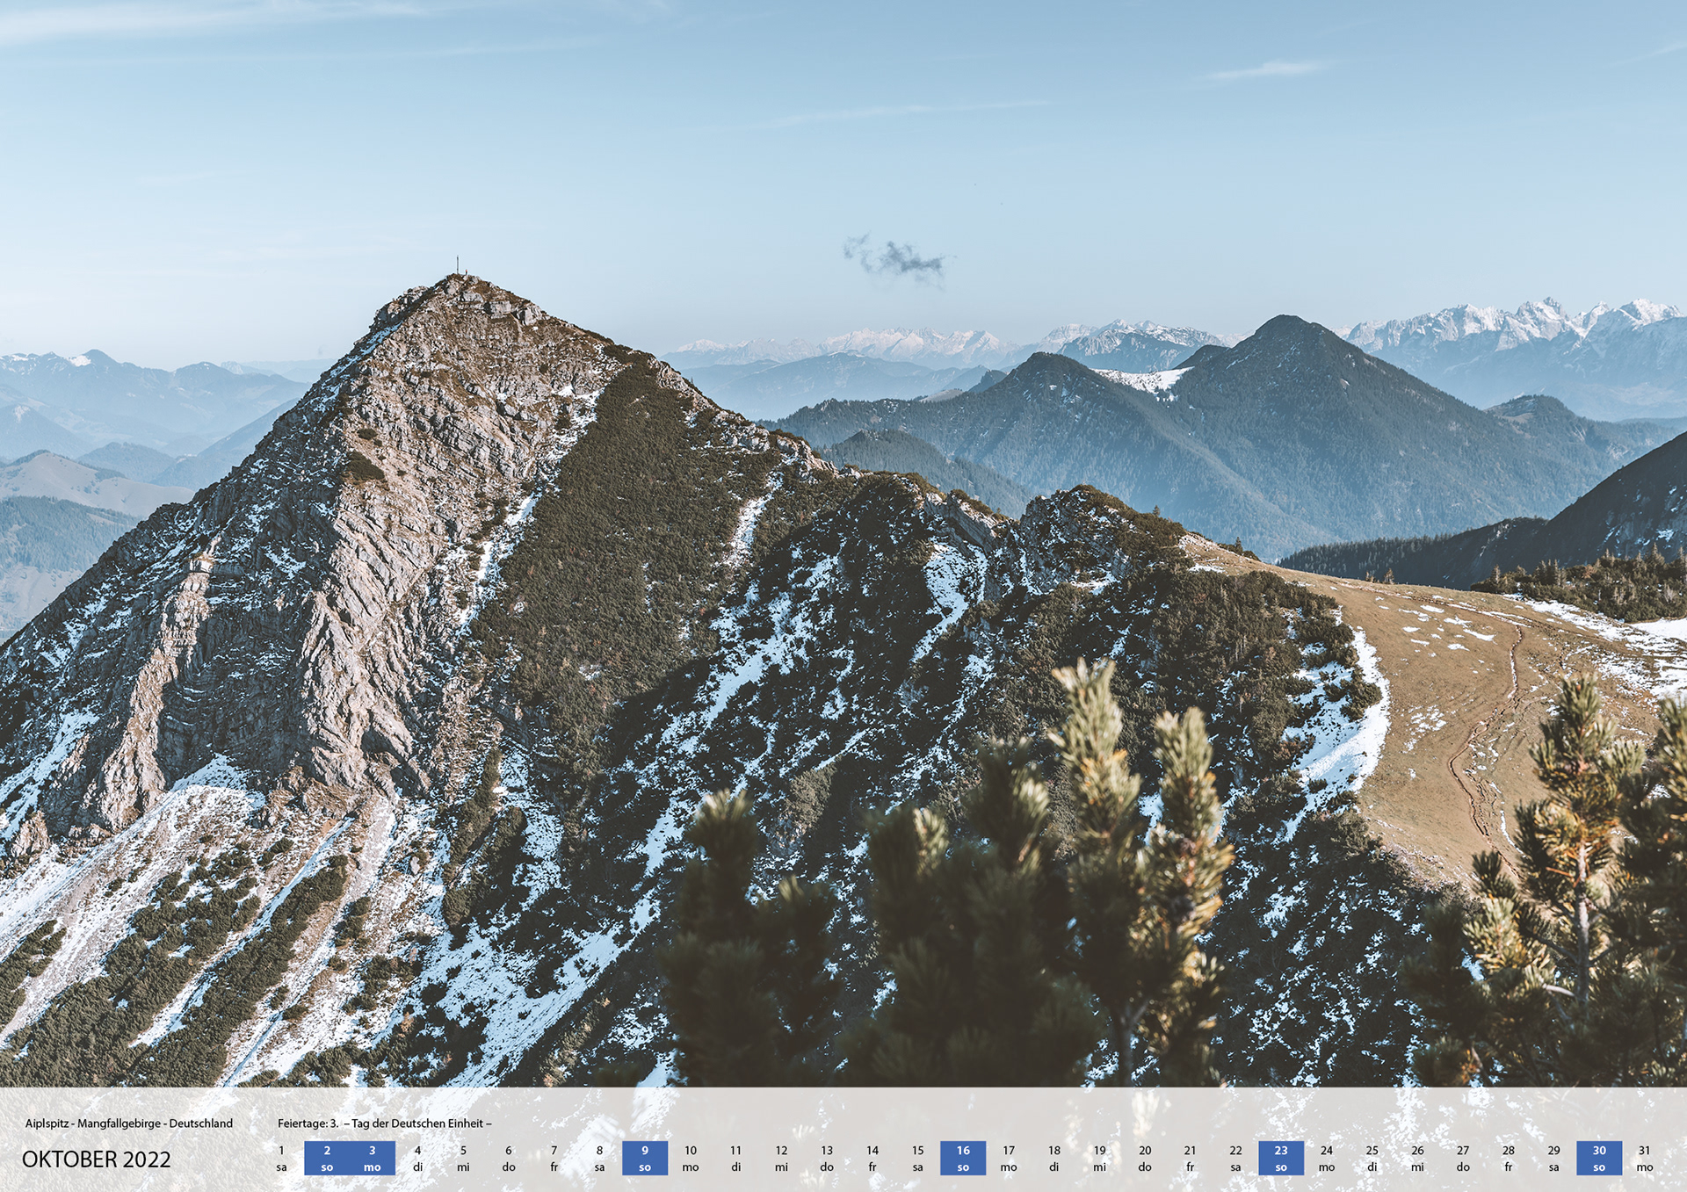The image size is (1687, 1192).
Task: Click day 31 mo
Action: 1645,1158
